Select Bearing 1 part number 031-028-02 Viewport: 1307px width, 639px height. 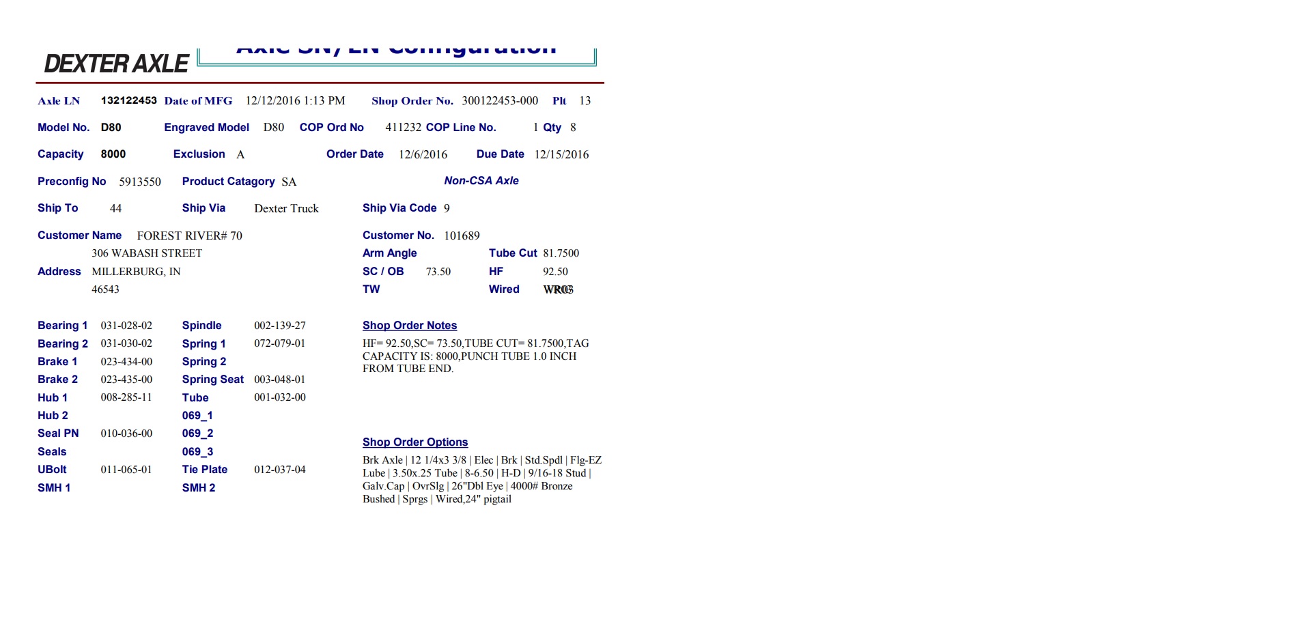tap(126, 326)
